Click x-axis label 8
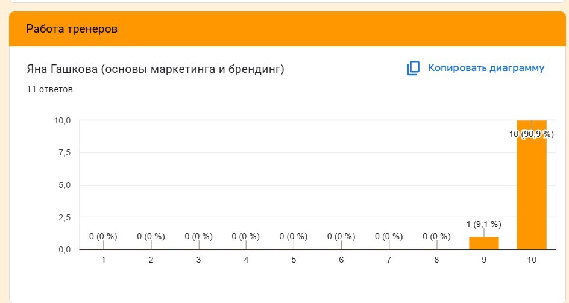Viewport: 569px width, 303px height. (x=436, y=260)
